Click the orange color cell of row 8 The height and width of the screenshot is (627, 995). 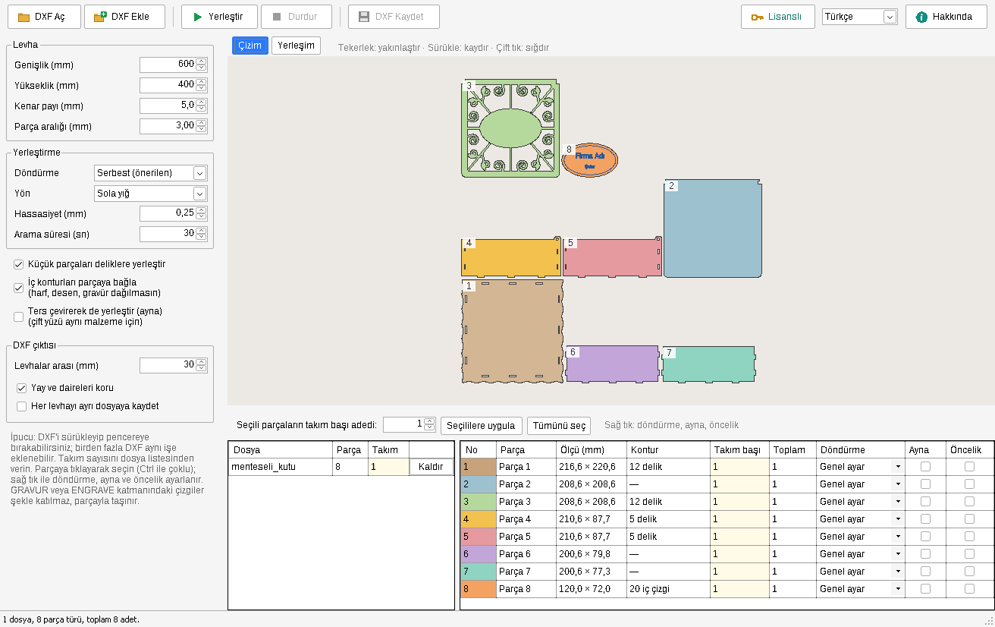478,589
